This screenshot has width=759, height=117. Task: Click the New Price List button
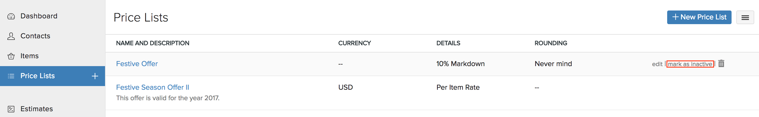click(x=699, y=17)
